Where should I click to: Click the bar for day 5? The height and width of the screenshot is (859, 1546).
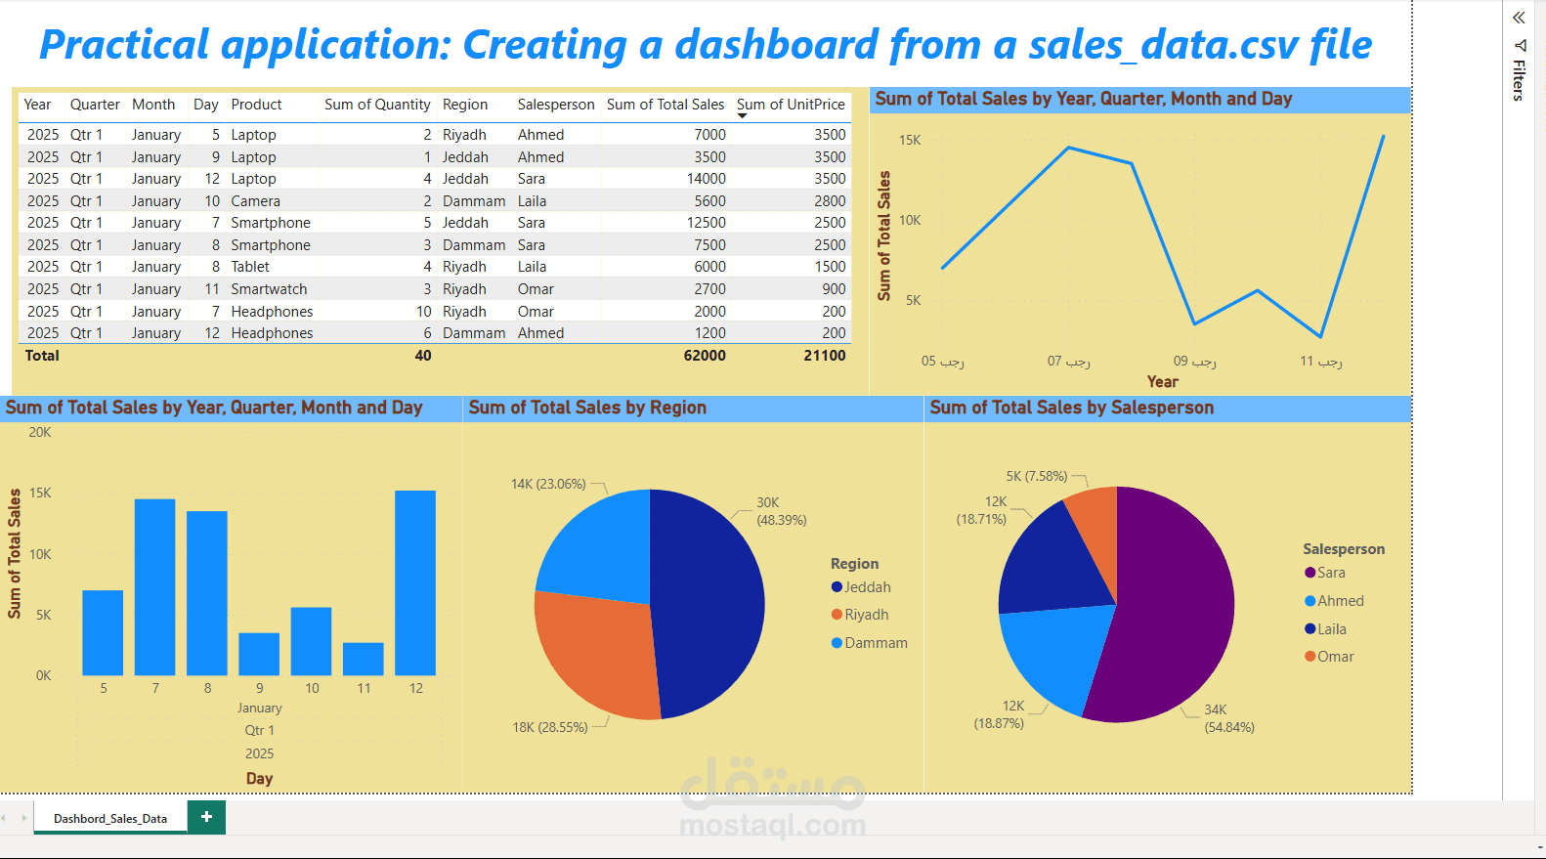(103, 633)
